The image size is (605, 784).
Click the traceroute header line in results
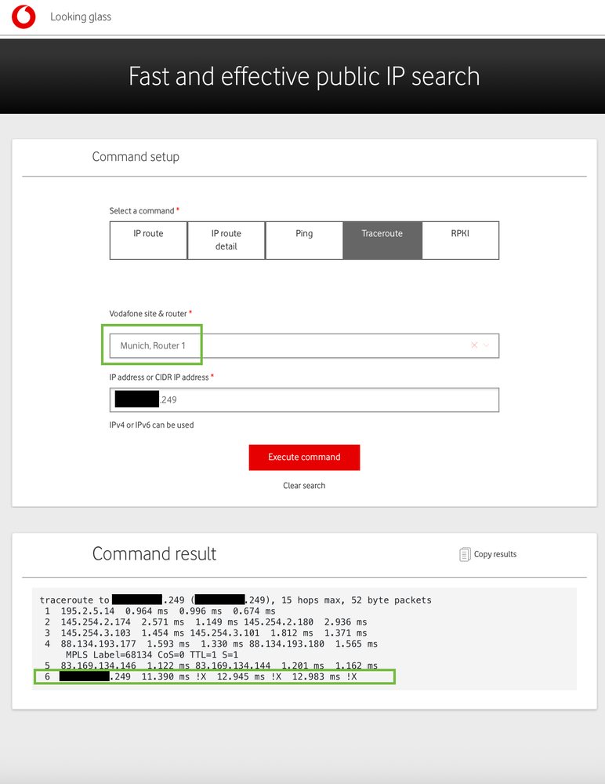[x=236, y=600]
